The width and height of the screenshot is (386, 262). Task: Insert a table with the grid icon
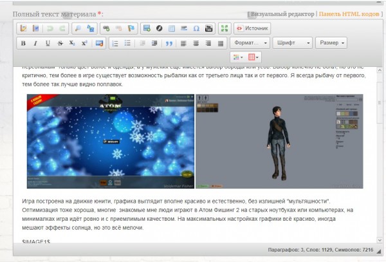pyautogui.click(x=172, y=28)
